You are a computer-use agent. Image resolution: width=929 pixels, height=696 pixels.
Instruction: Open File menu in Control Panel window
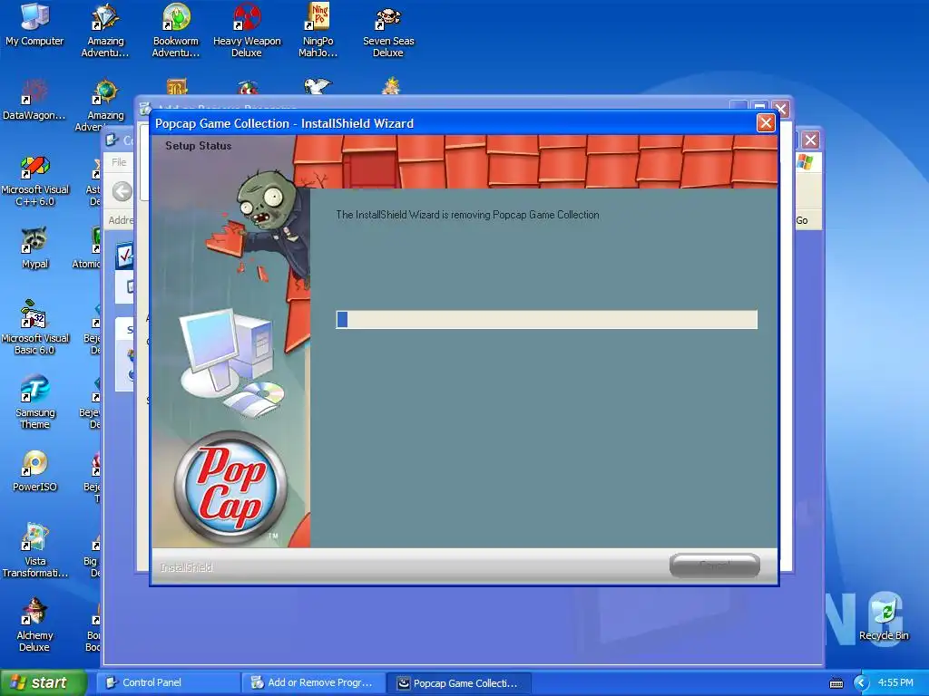tap(119, 162)
